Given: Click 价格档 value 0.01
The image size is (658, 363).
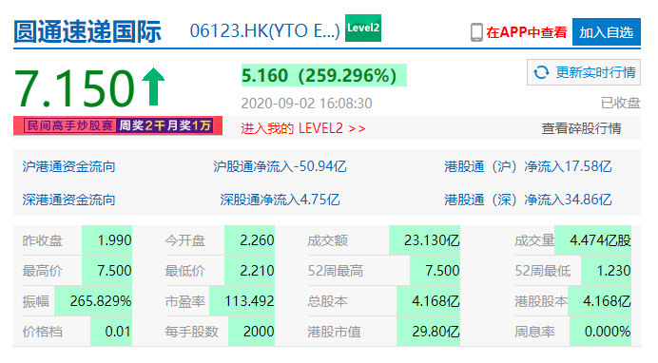Looking at the screenshot, I should (118, 332).
